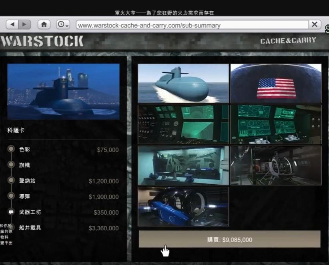Click the page title 軍火大亨 text
Screen dimensions: 329x265
pos(125,13)
